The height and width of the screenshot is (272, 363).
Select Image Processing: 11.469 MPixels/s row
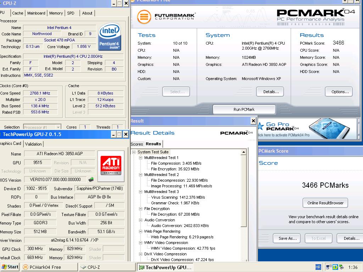click(x=181, y=186)
